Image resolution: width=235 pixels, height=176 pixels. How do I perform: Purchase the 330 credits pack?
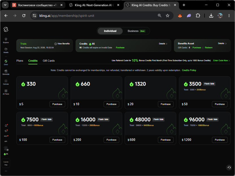(57, 104)
